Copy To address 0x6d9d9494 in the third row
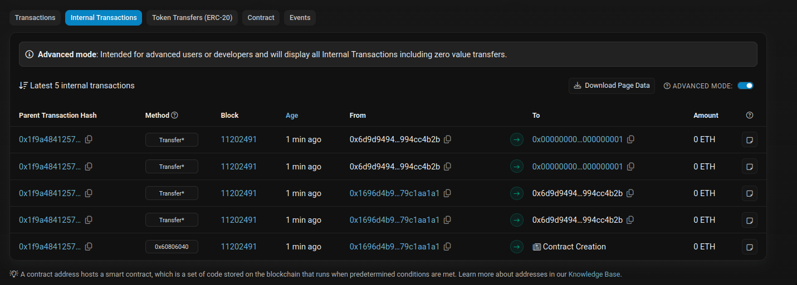This screenshot has height=285, width=797. 630,193
